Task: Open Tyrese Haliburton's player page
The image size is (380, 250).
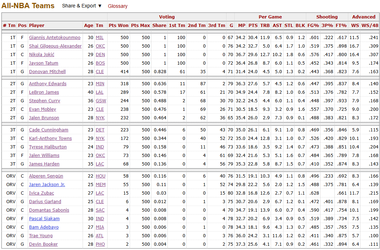Action: pos(48,147)
